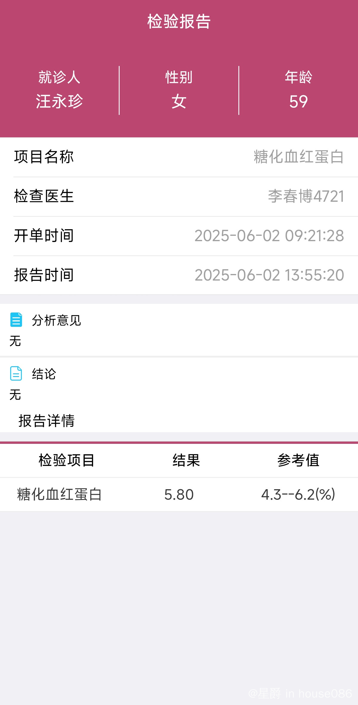Tap the 性别 gender value 女
This screenshot has height=705, width=358.
(x=179, y=101)
